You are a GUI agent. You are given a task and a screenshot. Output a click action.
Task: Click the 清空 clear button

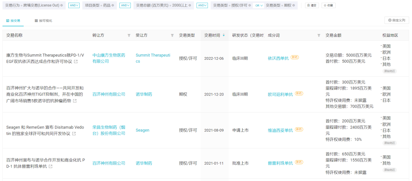[312, 5]
